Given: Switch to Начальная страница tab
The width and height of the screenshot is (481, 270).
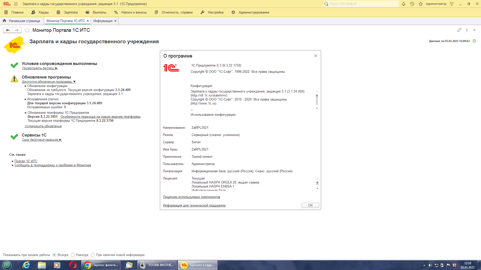Looking at the screenshot, I should pos(22,21).
